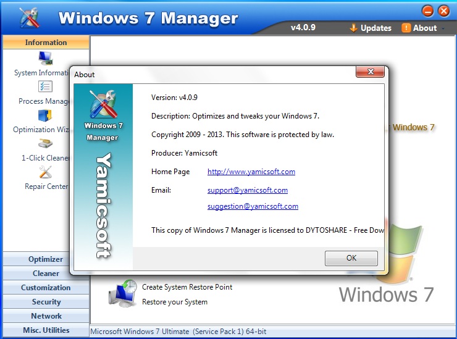Click Restore your System
Image resolution: width=457 pixels, height=339 pixels.
pyautogui.click(x=175, y=302)
